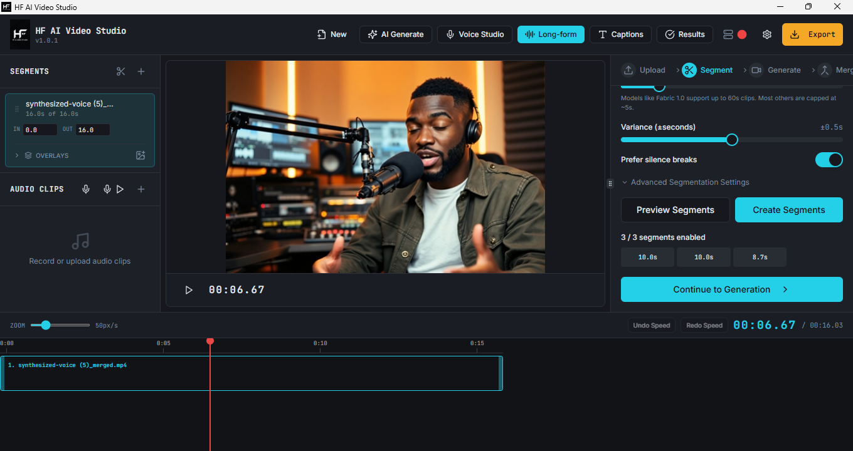Adjust the Variance seconds slider
This screenshot has height=451, width=853.
(732, 140)
